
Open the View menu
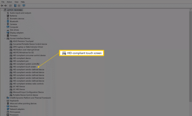[x=16, y=2]
